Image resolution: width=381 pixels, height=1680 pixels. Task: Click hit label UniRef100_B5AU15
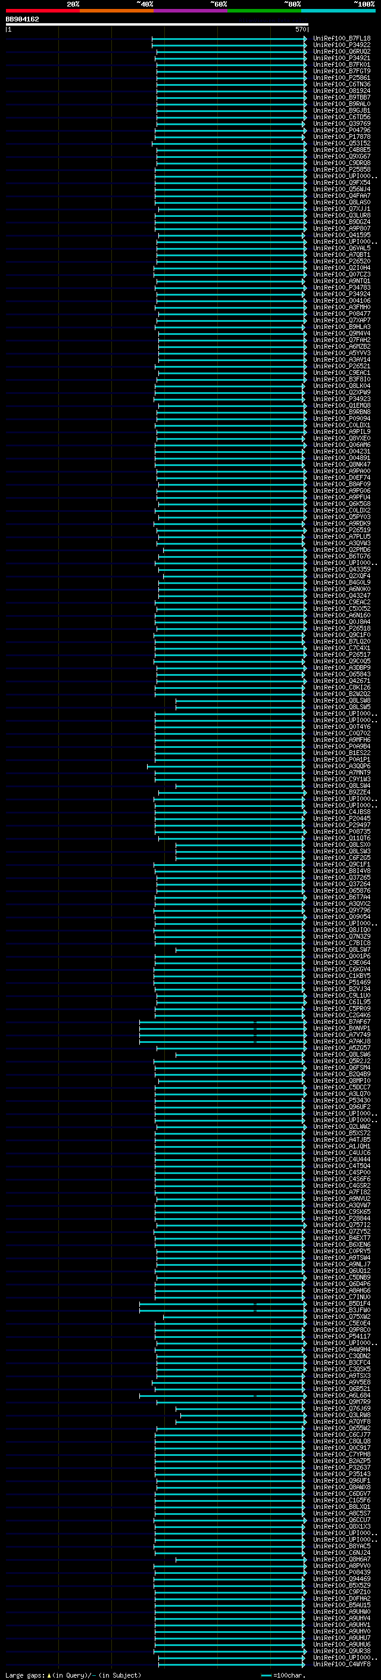coord(342,1605)
